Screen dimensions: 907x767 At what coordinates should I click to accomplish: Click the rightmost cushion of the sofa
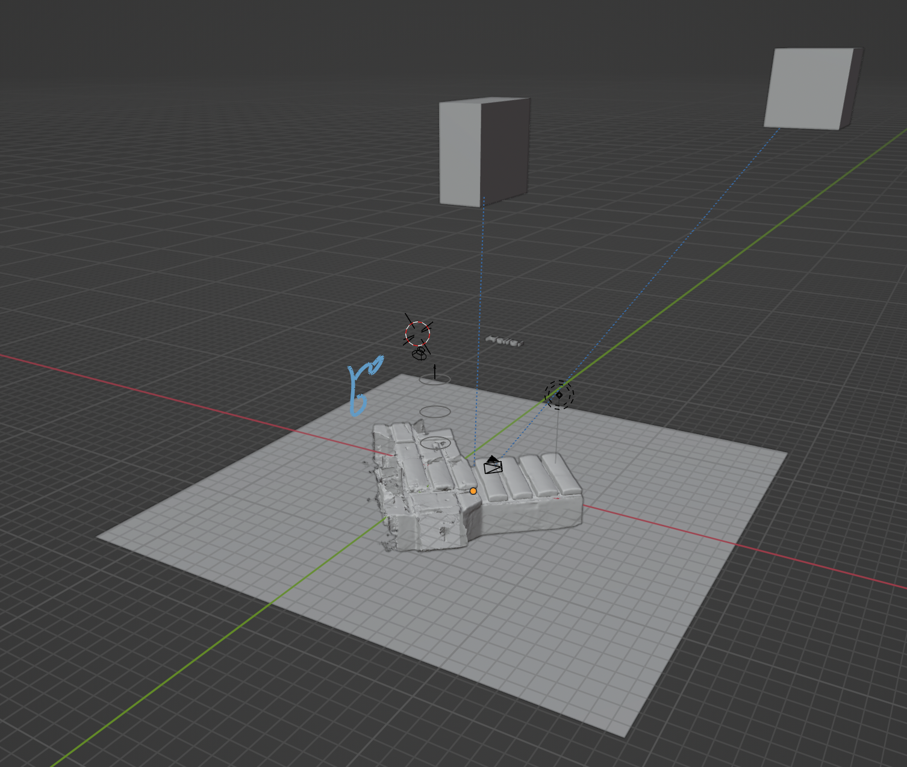point(561,473)
